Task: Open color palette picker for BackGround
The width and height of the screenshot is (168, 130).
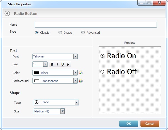Action: tap(81, 81)
